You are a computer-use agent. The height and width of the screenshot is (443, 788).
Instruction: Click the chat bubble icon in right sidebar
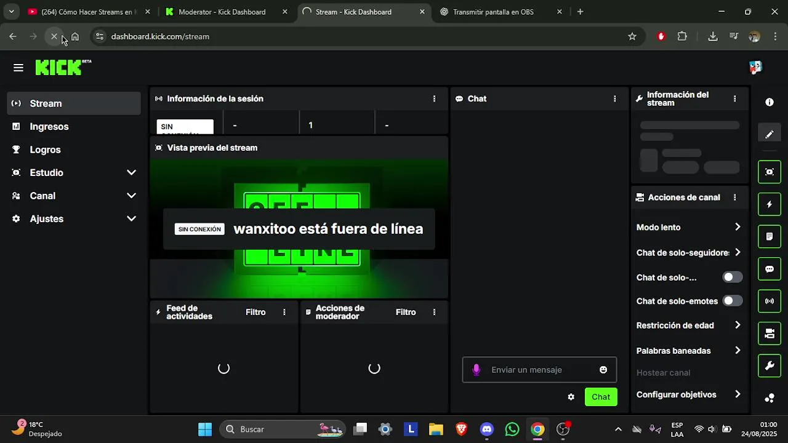coord(770,269)
